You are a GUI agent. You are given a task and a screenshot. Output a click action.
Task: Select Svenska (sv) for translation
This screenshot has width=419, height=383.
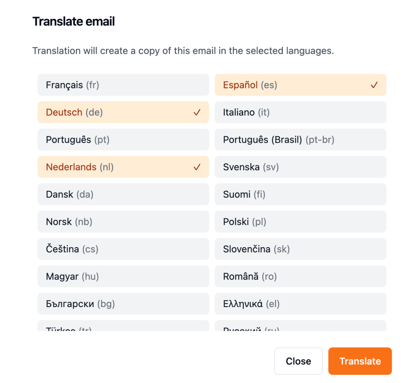300,167
